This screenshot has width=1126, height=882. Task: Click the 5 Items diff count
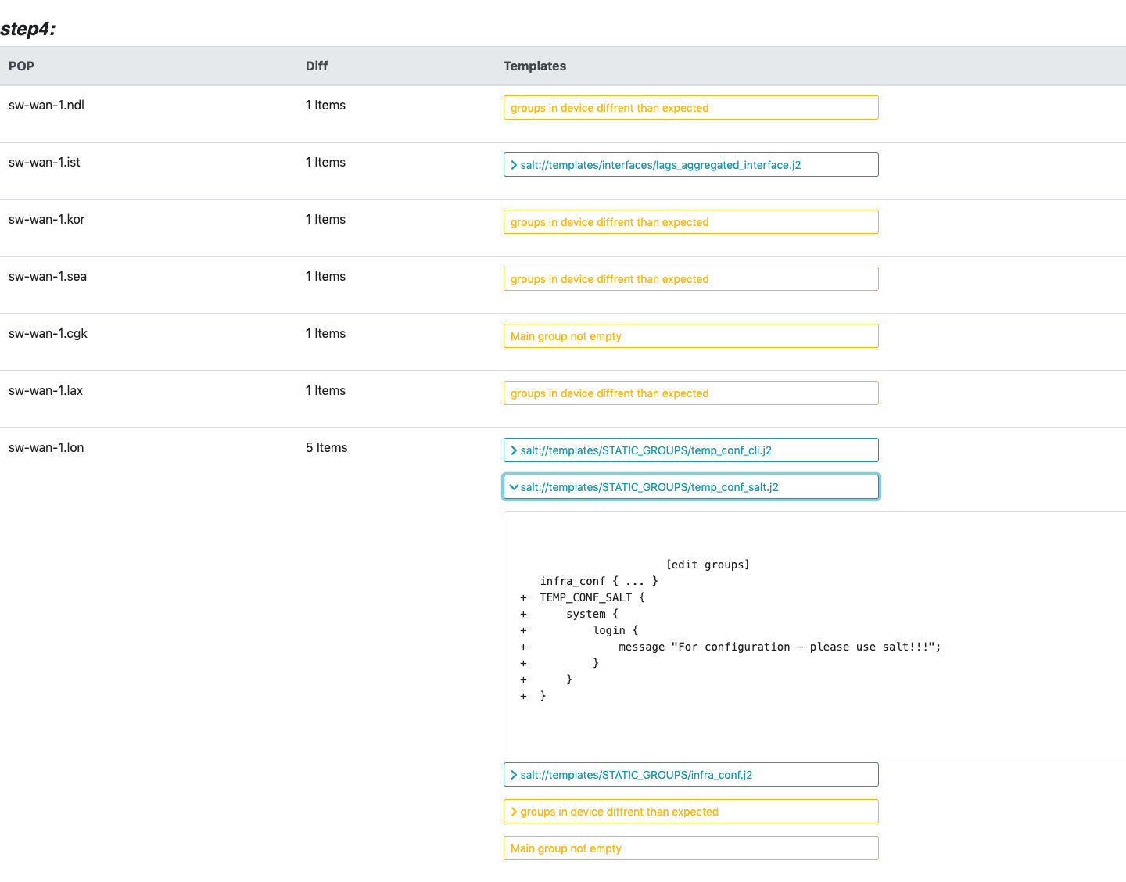(327, 448)
